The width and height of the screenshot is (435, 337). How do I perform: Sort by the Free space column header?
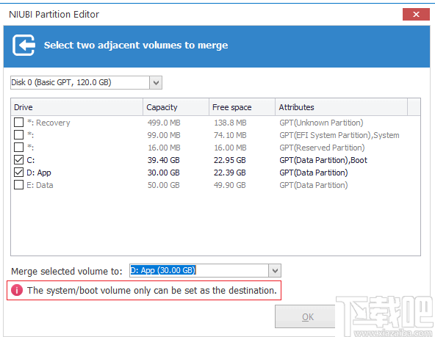pos(242,107)
